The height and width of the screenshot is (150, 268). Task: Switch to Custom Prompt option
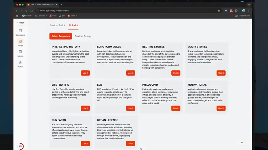coord(83,36)
